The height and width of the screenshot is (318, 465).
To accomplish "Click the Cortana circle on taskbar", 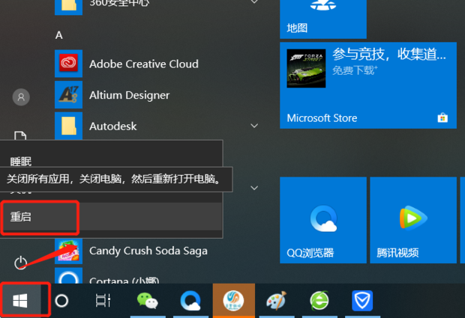I will 61,301.
